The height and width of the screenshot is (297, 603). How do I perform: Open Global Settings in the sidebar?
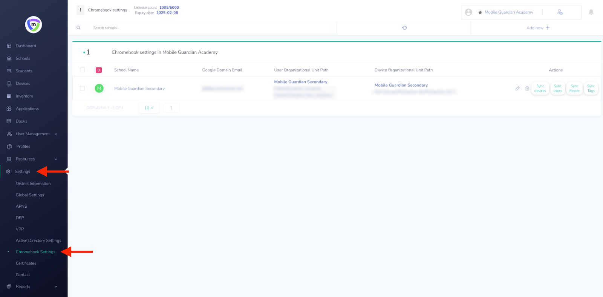(30, 195)
